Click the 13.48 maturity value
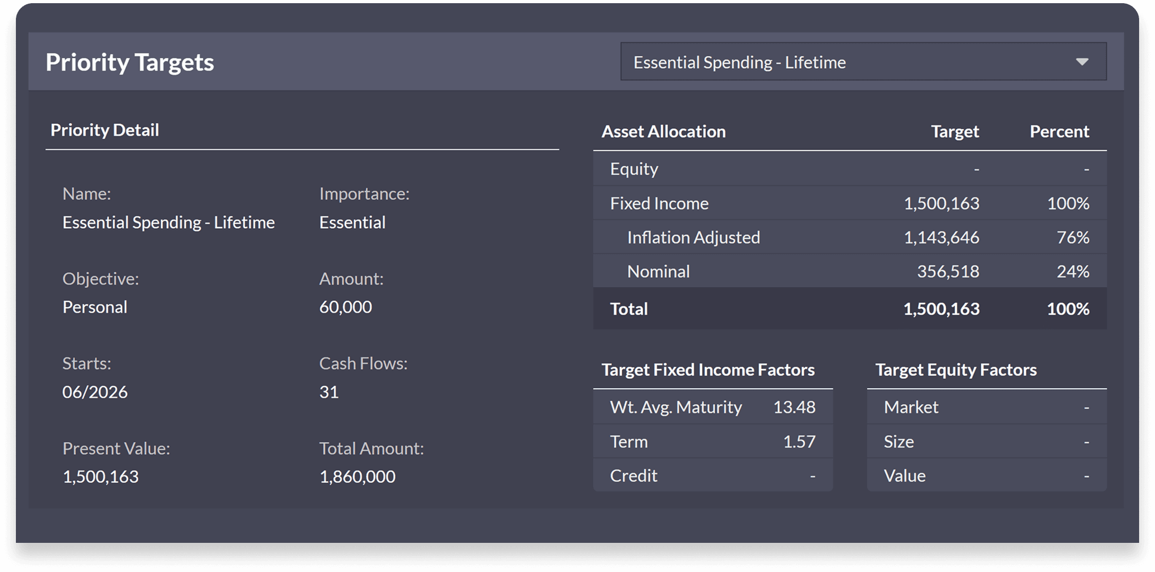This screenshot has width=1155, height=572. pos(794,407)
